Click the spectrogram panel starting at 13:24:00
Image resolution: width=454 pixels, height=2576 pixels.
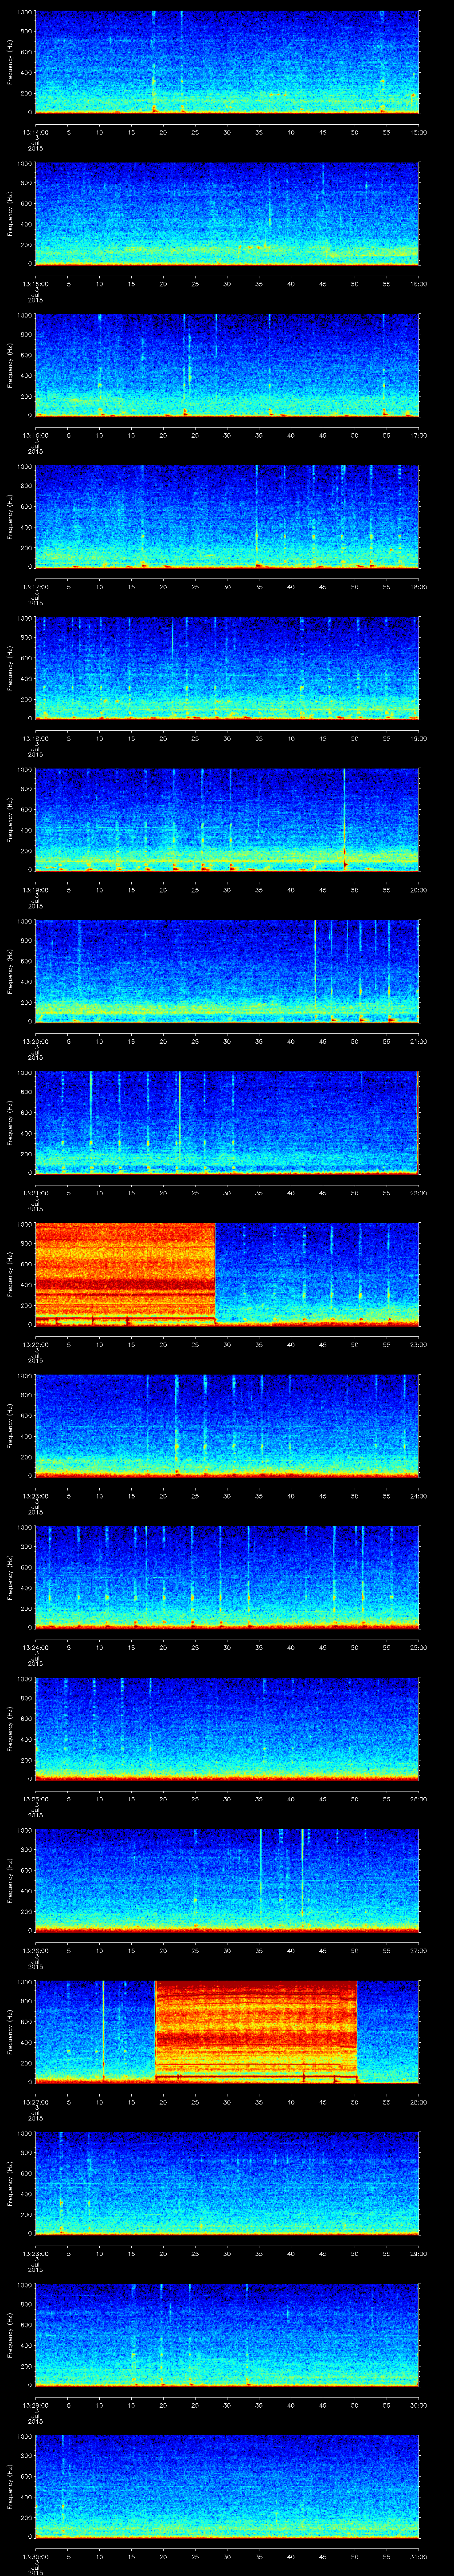coord(227,1577)
